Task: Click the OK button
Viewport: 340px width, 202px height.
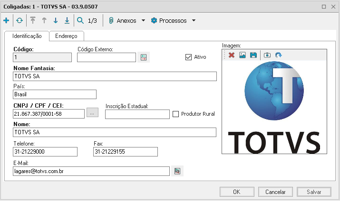Action: 237,192
